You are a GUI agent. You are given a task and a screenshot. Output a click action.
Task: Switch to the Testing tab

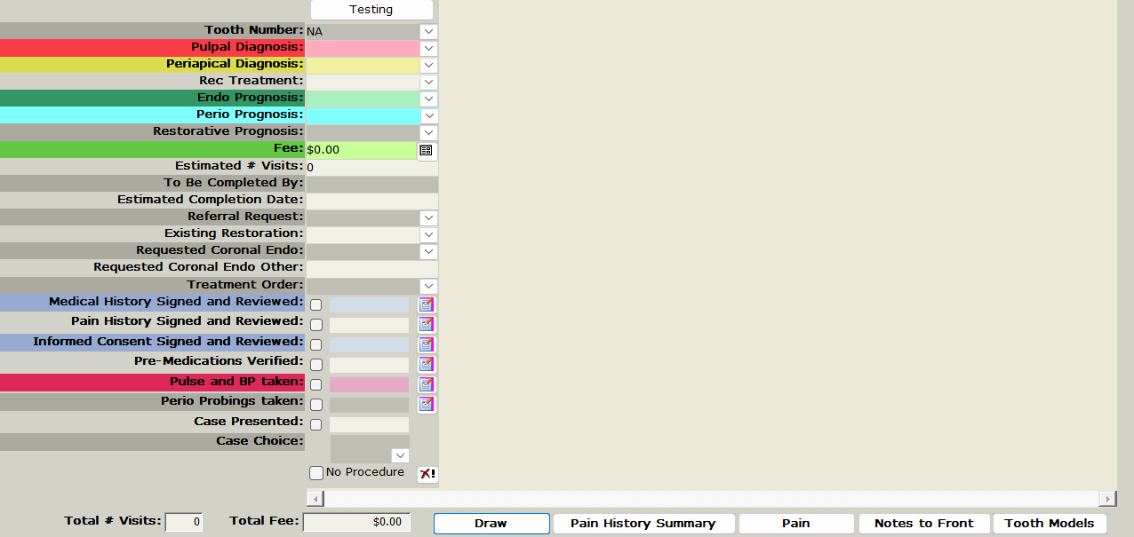371,10
